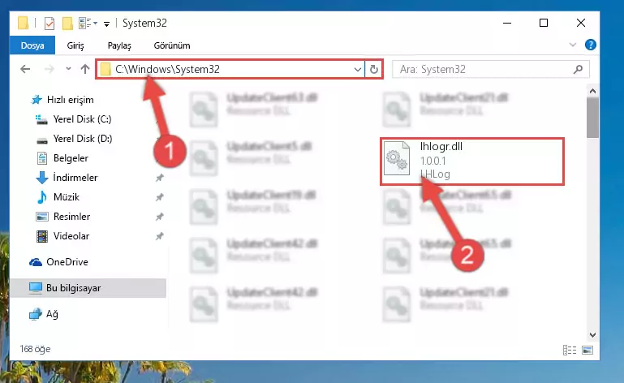The width and height of the screenshot is (624, 383).
Task: Open the Paylaş ribbon tab
Action: click(119, 45)
